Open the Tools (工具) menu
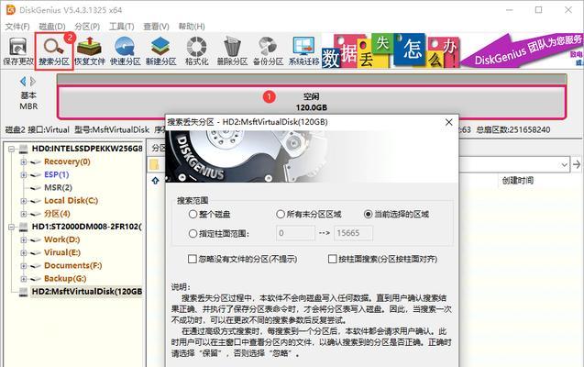This screenshot has width=584, height=367. [x=121, y=27]
